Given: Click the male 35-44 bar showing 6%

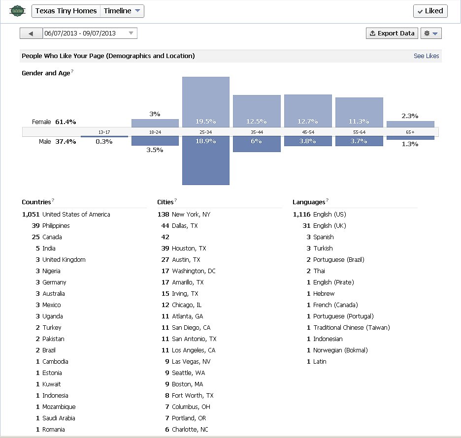Looking at the screenshot, I should (257, 144).
